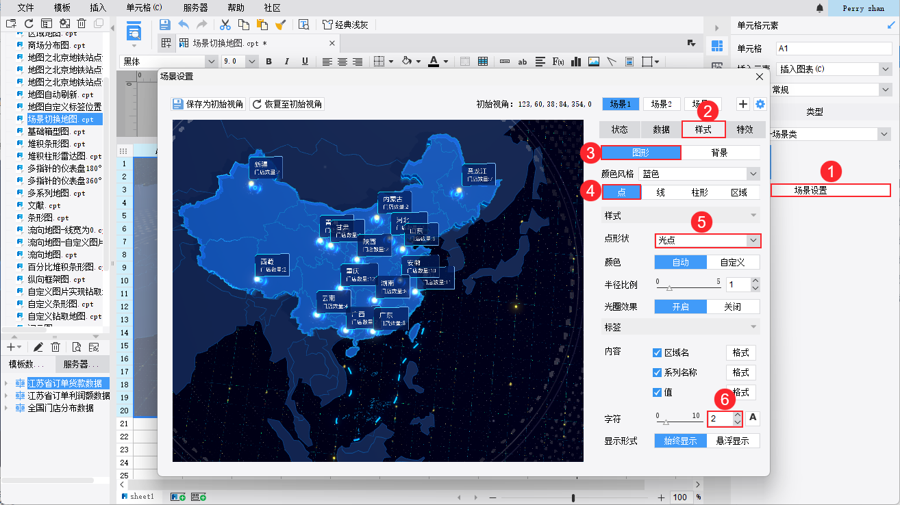Click 恢复至初始视角 button
900x505 pixels.
pyautogui.click(x=288, y=104)
